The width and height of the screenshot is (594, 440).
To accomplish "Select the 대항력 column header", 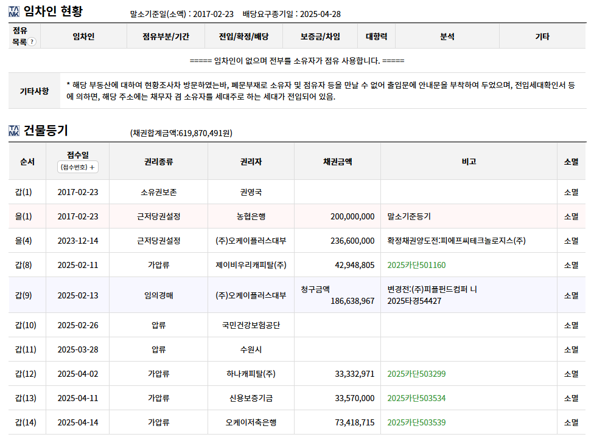I will coord(376,36).
